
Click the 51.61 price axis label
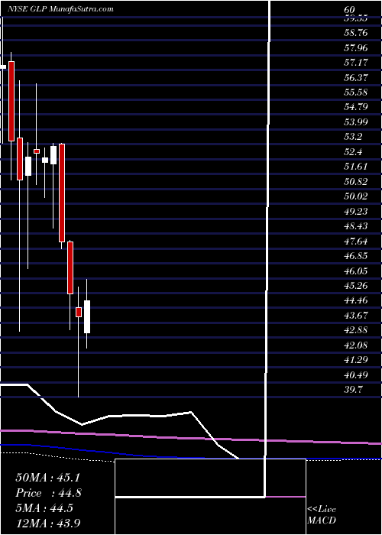point(355,167)
